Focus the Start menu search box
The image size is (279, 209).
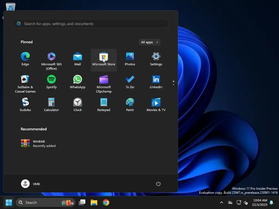pyautogui.click(x=90, y=24)
